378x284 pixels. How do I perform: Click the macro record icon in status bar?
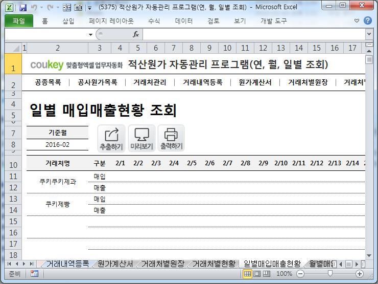[34, 274]
